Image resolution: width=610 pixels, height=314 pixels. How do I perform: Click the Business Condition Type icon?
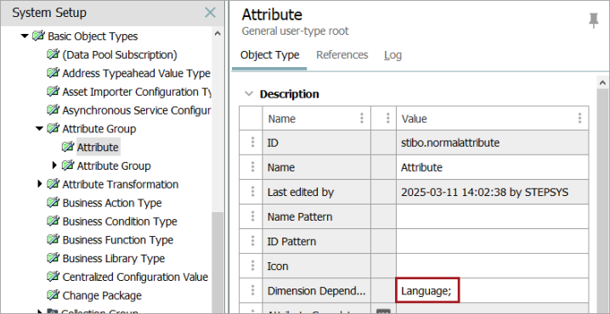pyautogui.click(x=54, y=221)
